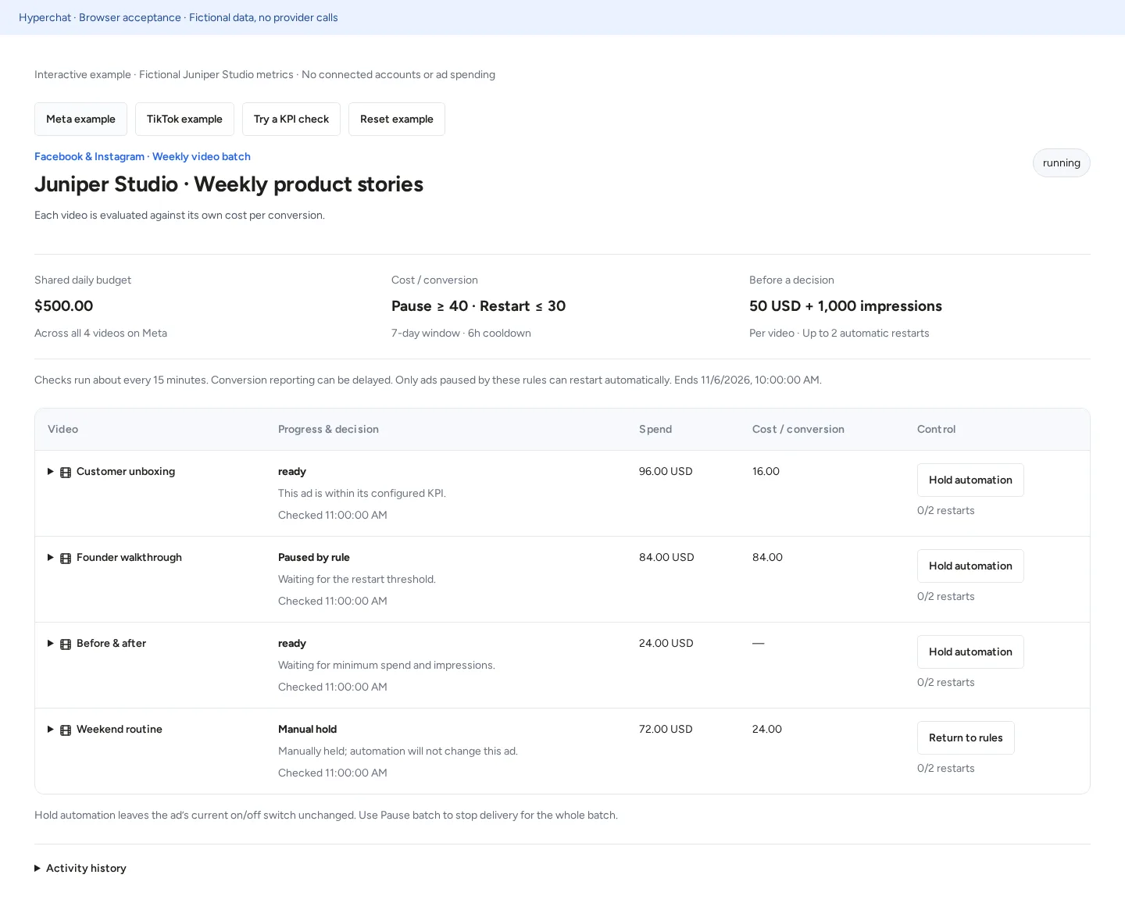This screenshot has height=914, width=1125.
Task: Expand the Activity history section
Action: tap(80, 868)
